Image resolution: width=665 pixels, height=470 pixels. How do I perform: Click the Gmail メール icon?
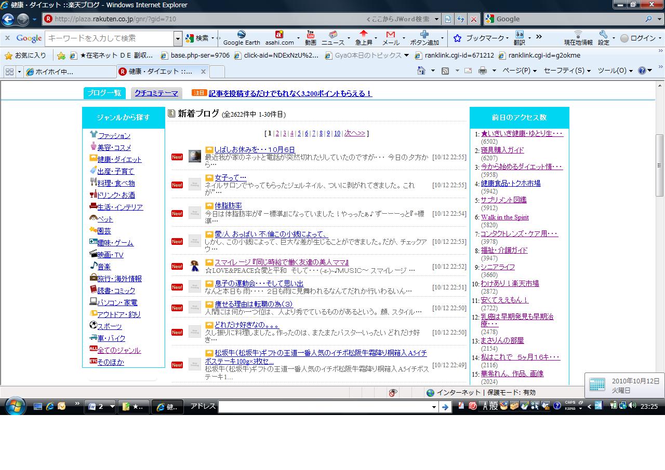point(391,35)
